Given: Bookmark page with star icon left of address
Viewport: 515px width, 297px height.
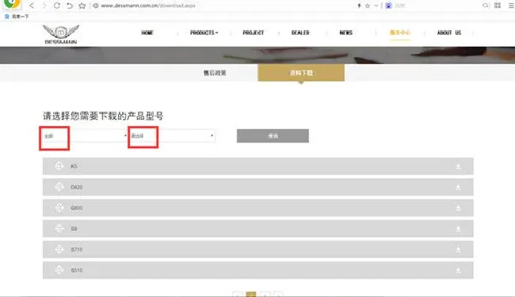Looking at the screenshot, I should coord(82,6).
